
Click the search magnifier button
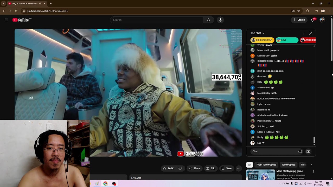(x=209, y=20)
